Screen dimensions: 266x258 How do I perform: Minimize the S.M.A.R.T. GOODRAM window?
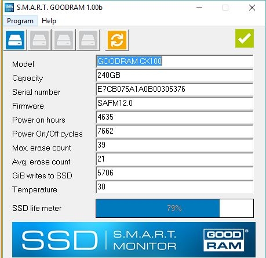pyautogui.click(x=199, y=8)
